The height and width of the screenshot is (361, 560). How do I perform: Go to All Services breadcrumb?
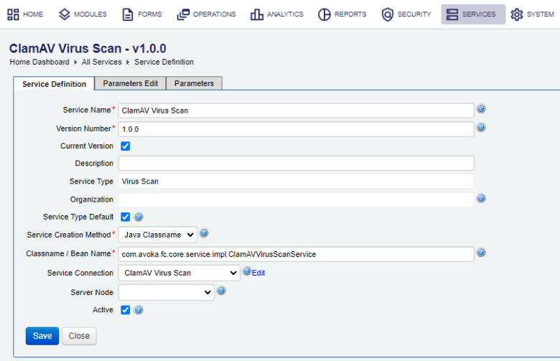click(x=101, y=62)
